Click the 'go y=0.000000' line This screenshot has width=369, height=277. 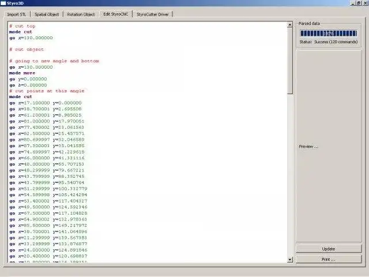[28, 79]
